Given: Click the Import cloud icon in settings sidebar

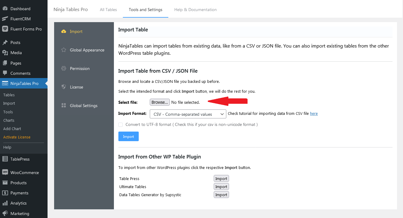Looking at the screenshot, I should coord(63,31).
